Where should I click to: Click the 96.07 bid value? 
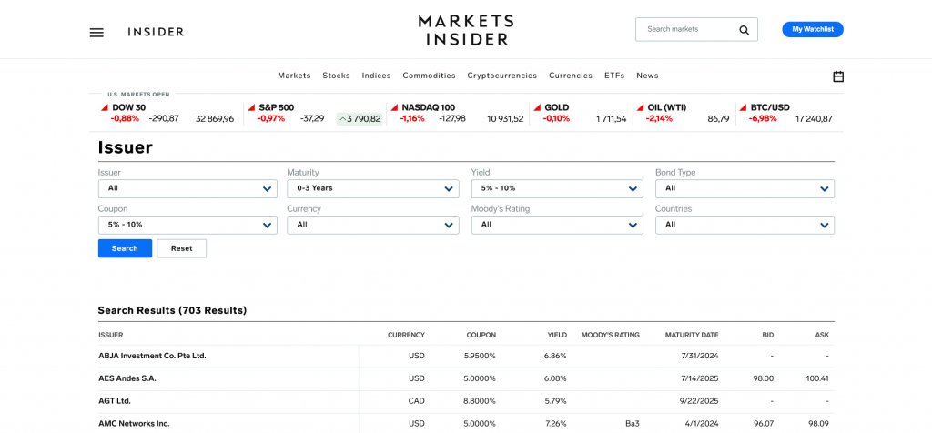click(764, 424)
